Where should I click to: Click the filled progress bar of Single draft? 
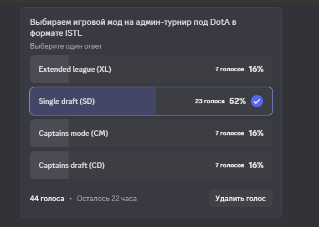pos(93,101)
